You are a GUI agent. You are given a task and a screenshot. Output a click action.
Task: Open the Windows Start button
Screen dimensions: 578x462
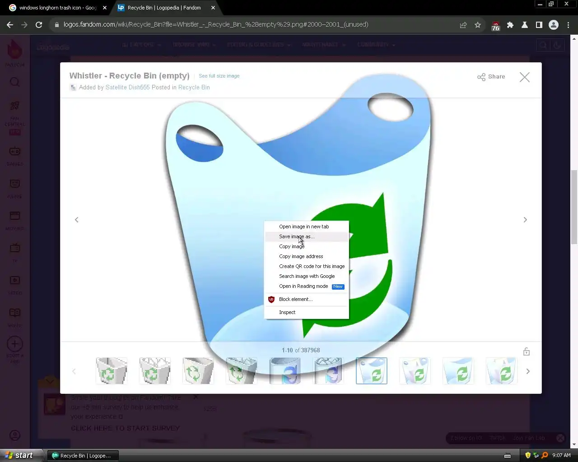21,455
